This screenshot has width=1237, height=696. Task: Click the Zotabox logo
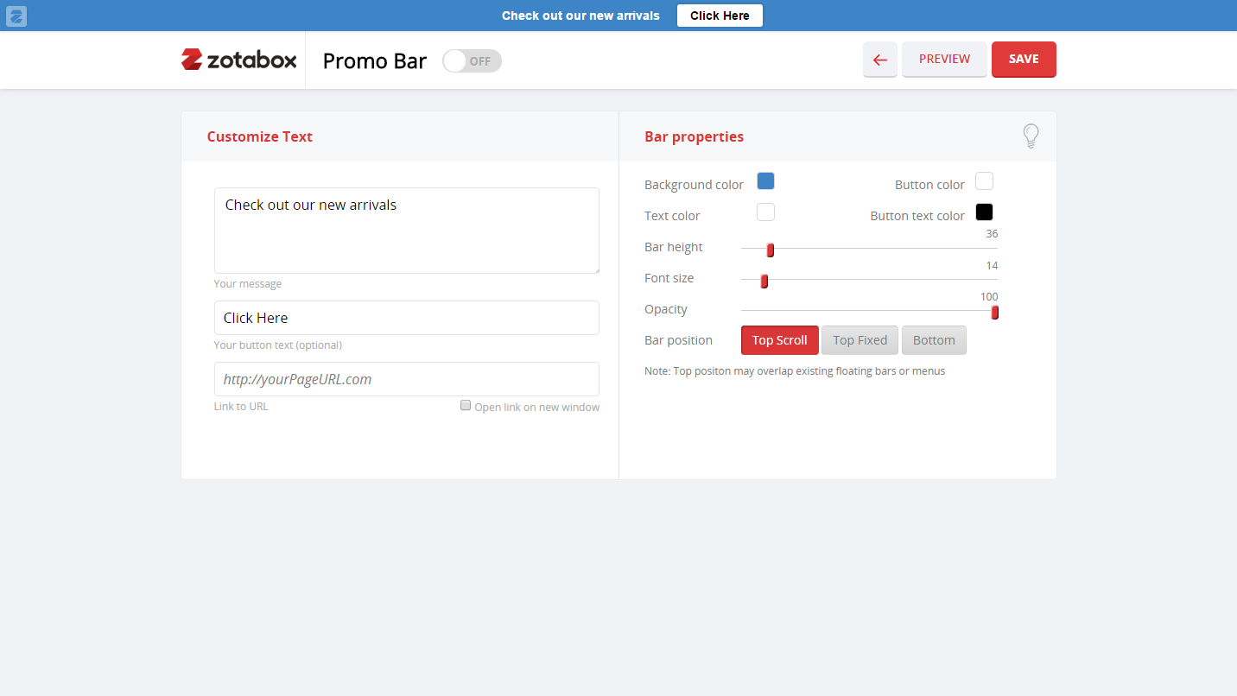pyautogui.click(x=238, y=60)
